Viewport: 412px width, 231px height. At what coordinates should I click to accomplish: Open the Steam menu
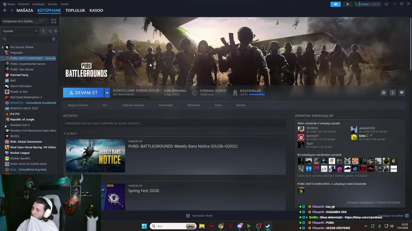click(x=9, y=4)
